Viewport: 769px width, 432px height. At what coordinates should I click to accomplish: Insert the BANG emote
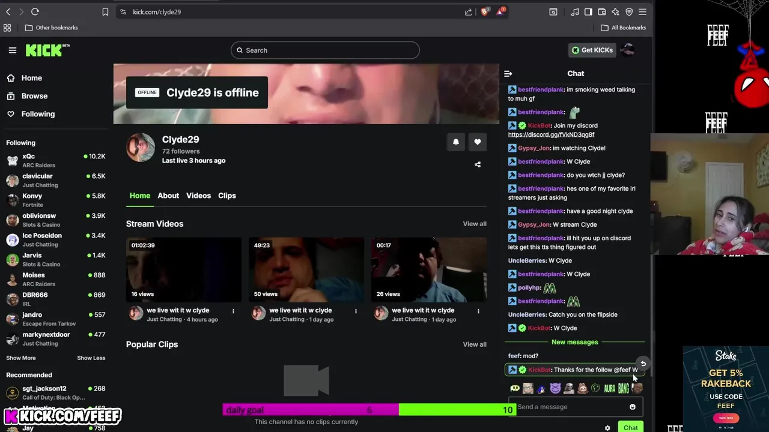pyautogui.click(x=624, y=388)
